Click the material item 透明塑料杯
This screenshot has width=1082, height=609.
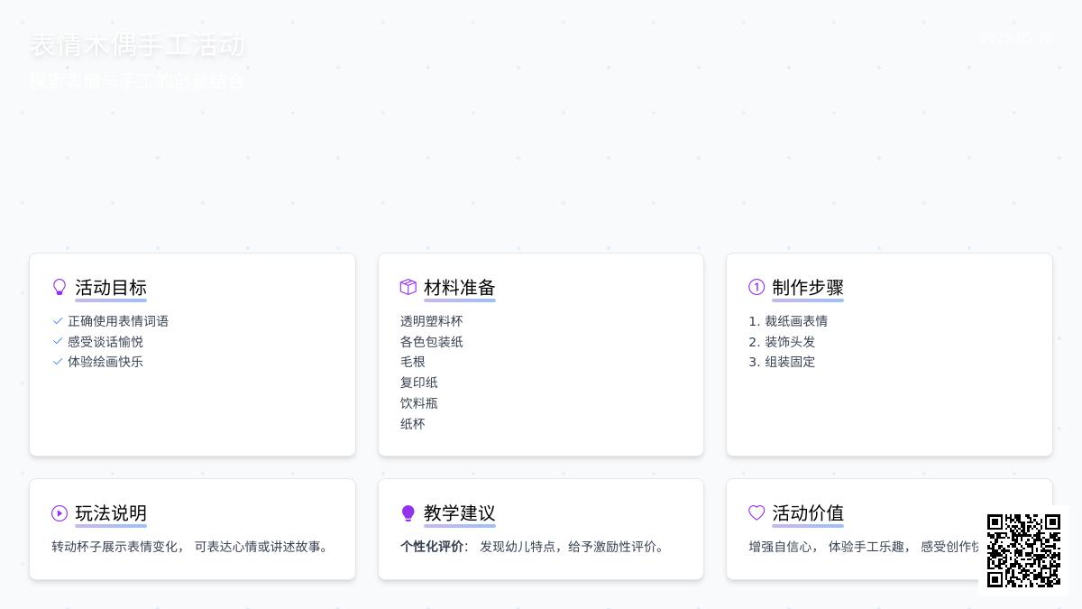(x=432, y=321)
